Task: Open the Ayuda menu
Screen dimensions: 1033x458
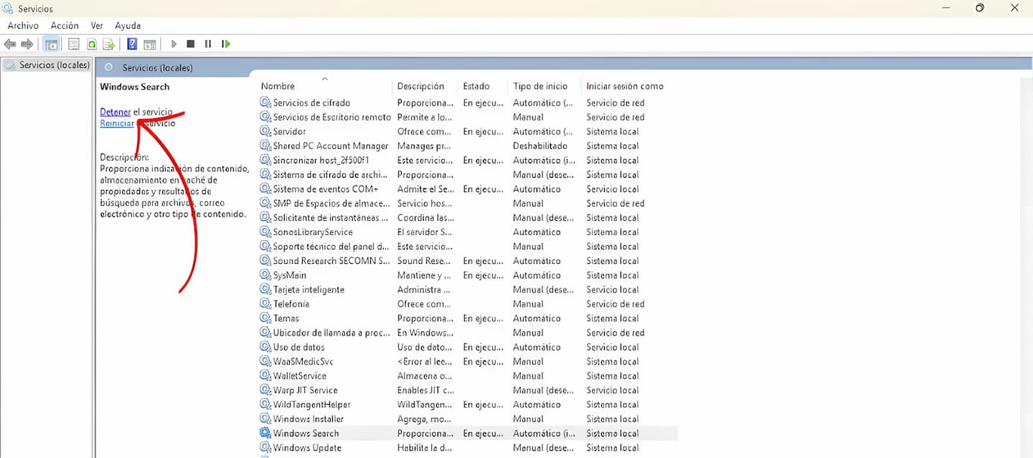Action: pos(128,26)
